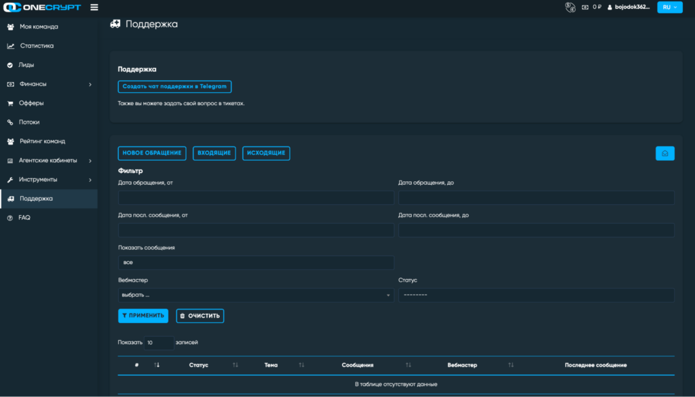The width and height of the screenshot is (695, 397).
Task: Click the FAQ question mark icon
Action: (10, 218)
